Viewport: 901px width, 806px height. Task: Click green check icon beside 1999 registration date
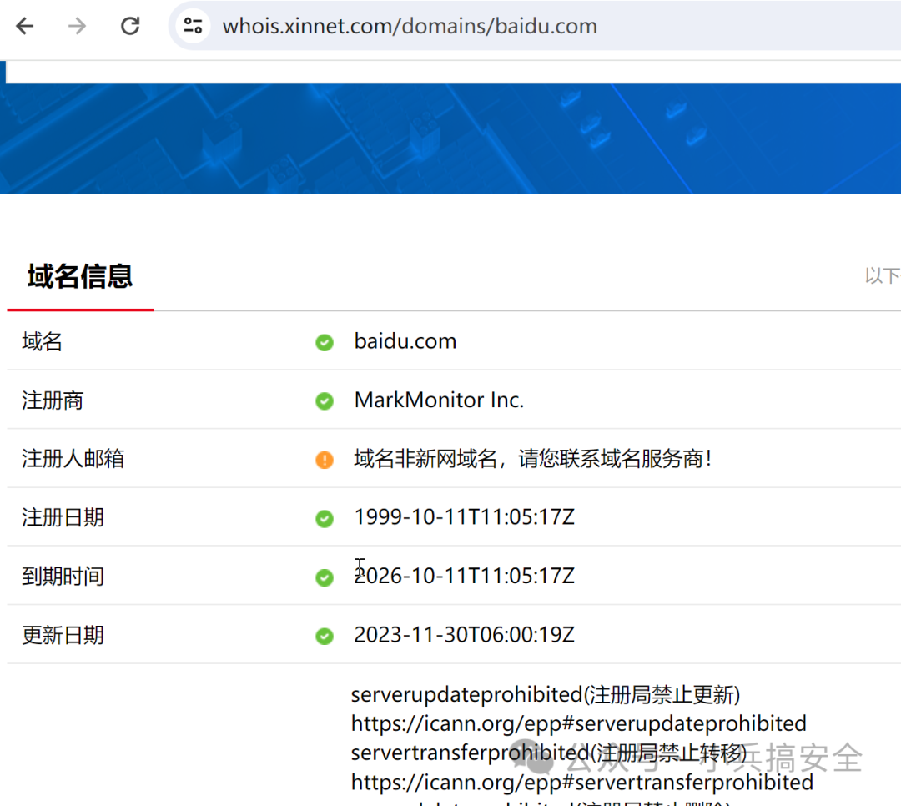[325, 519]
